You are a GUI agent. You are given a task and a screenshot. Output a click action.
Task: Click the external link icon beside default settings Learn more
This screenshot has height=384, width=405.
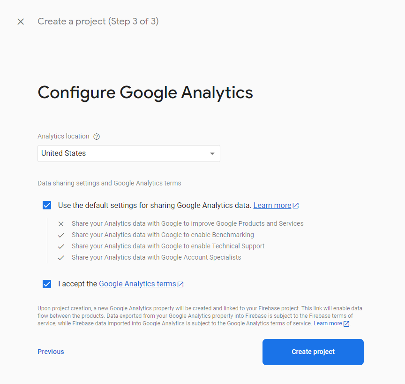coord(296,206)
